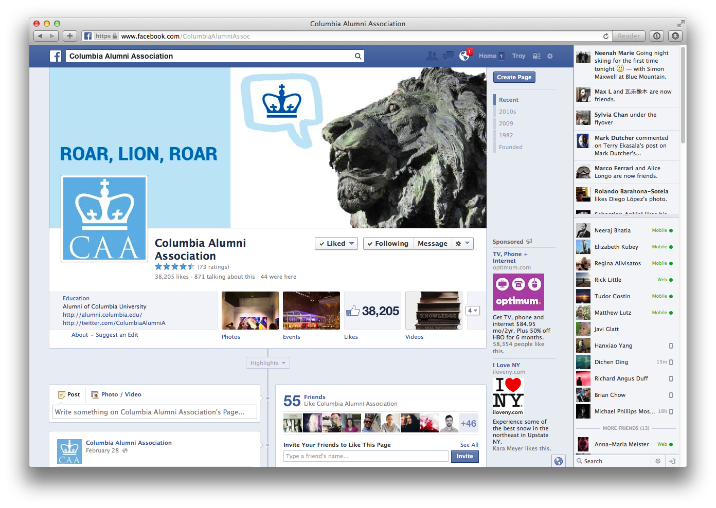The image size is (716, 508).
Task: Open the Reader button in address bar
Action: (629, 36)
